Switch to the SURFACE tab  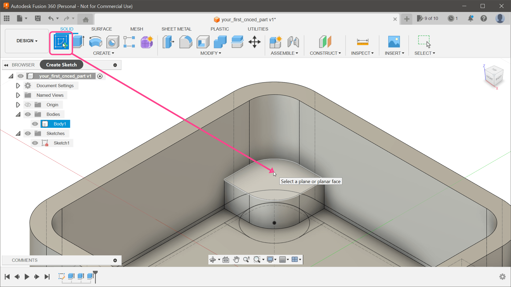[101, 29]
